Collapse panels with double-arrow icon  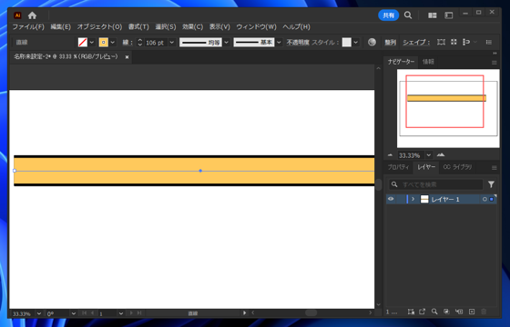[495, 54]
